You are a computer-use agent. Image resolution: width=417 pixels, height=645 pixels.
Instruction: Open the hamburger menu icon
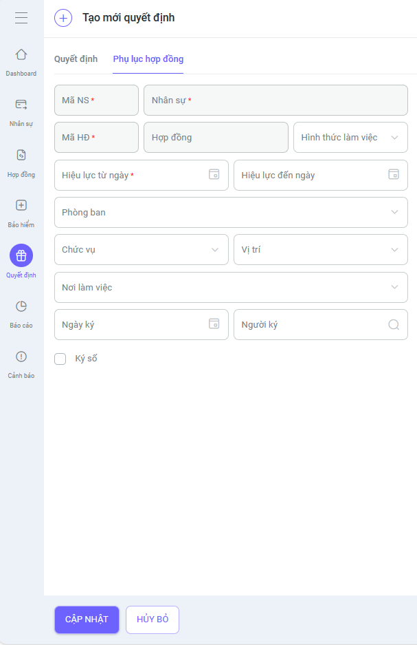pyautogui.click(x=21, y=18)
